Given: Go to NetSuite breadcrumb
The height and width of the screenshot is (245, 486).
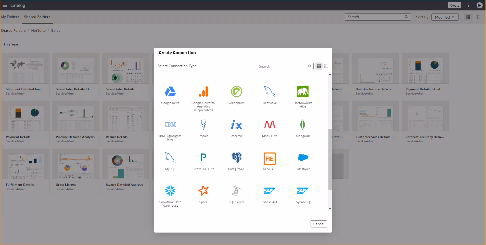Looking at the screenshot, I should 39,30.
